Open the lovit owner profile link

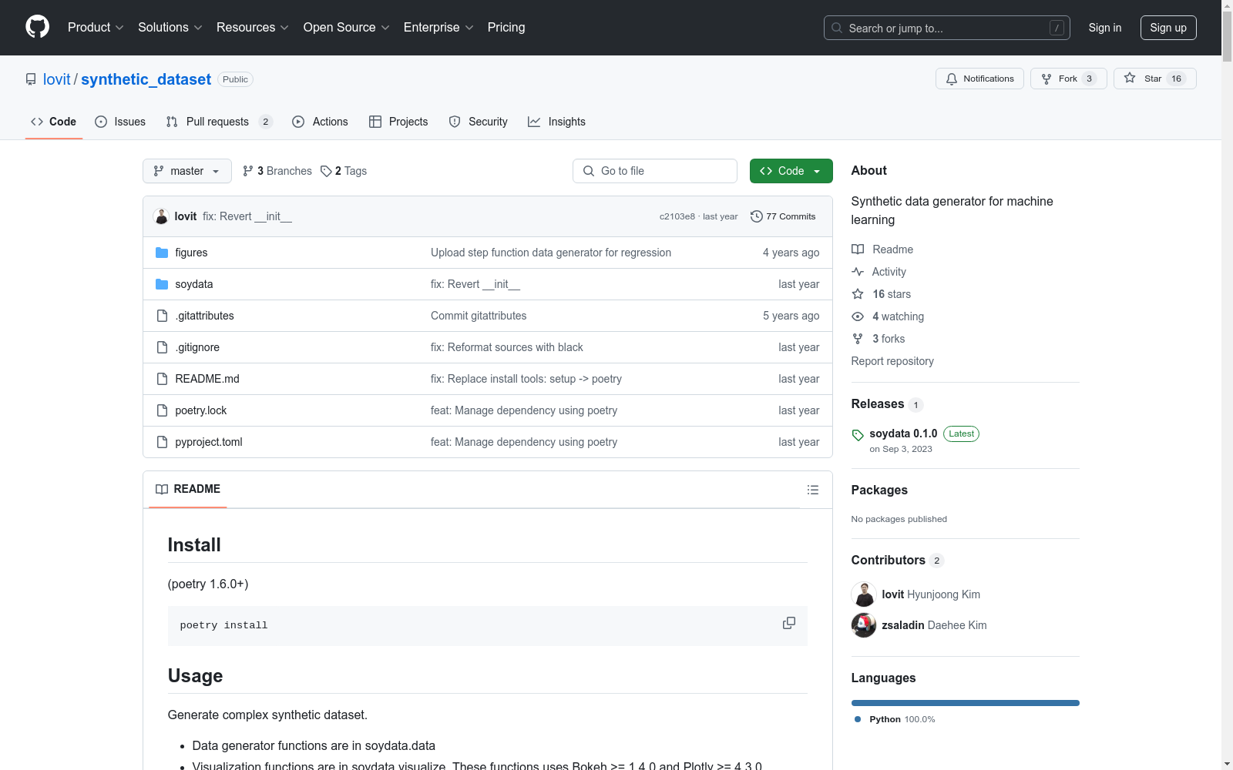click(x=57, y=79)
